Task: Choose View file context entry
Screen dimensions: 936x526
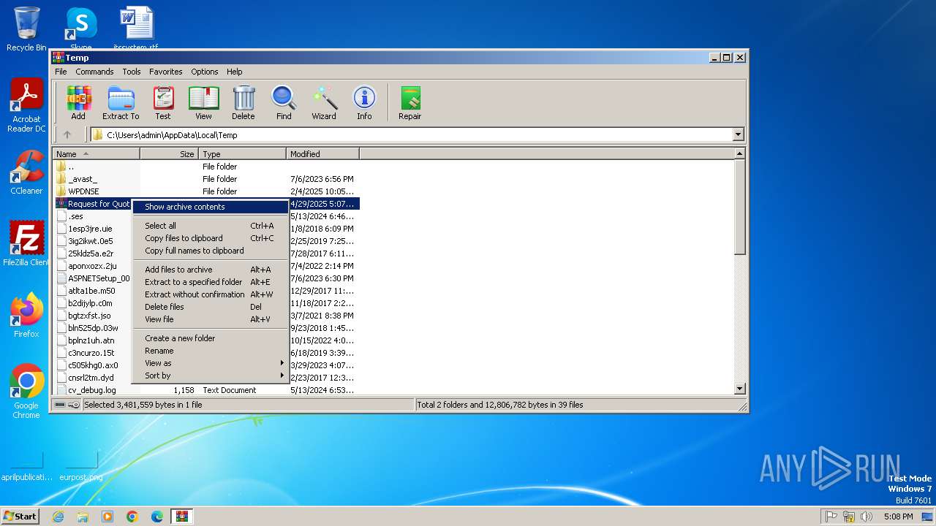Action: [211, 319]
